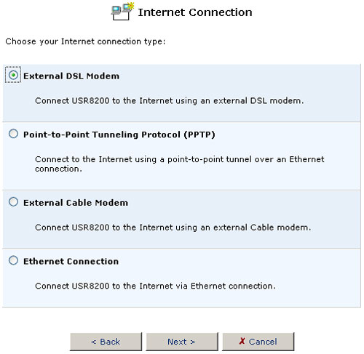Click the Point-to-Point Tunneling Protocol (PPTP) label

pos(119,134)
